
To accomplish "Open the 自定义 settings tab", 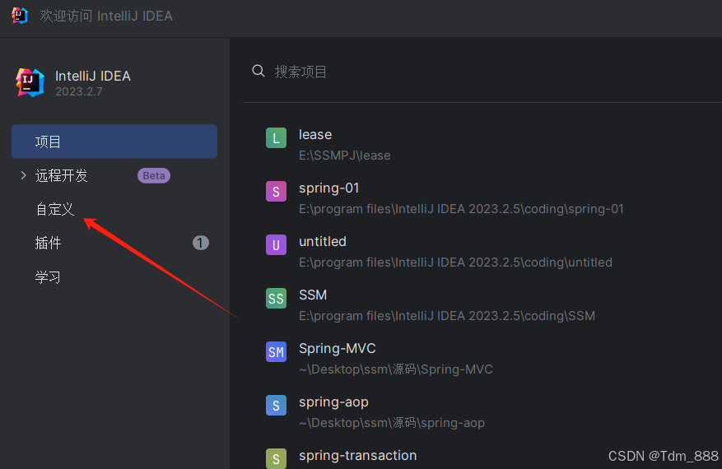I will 55,210.
